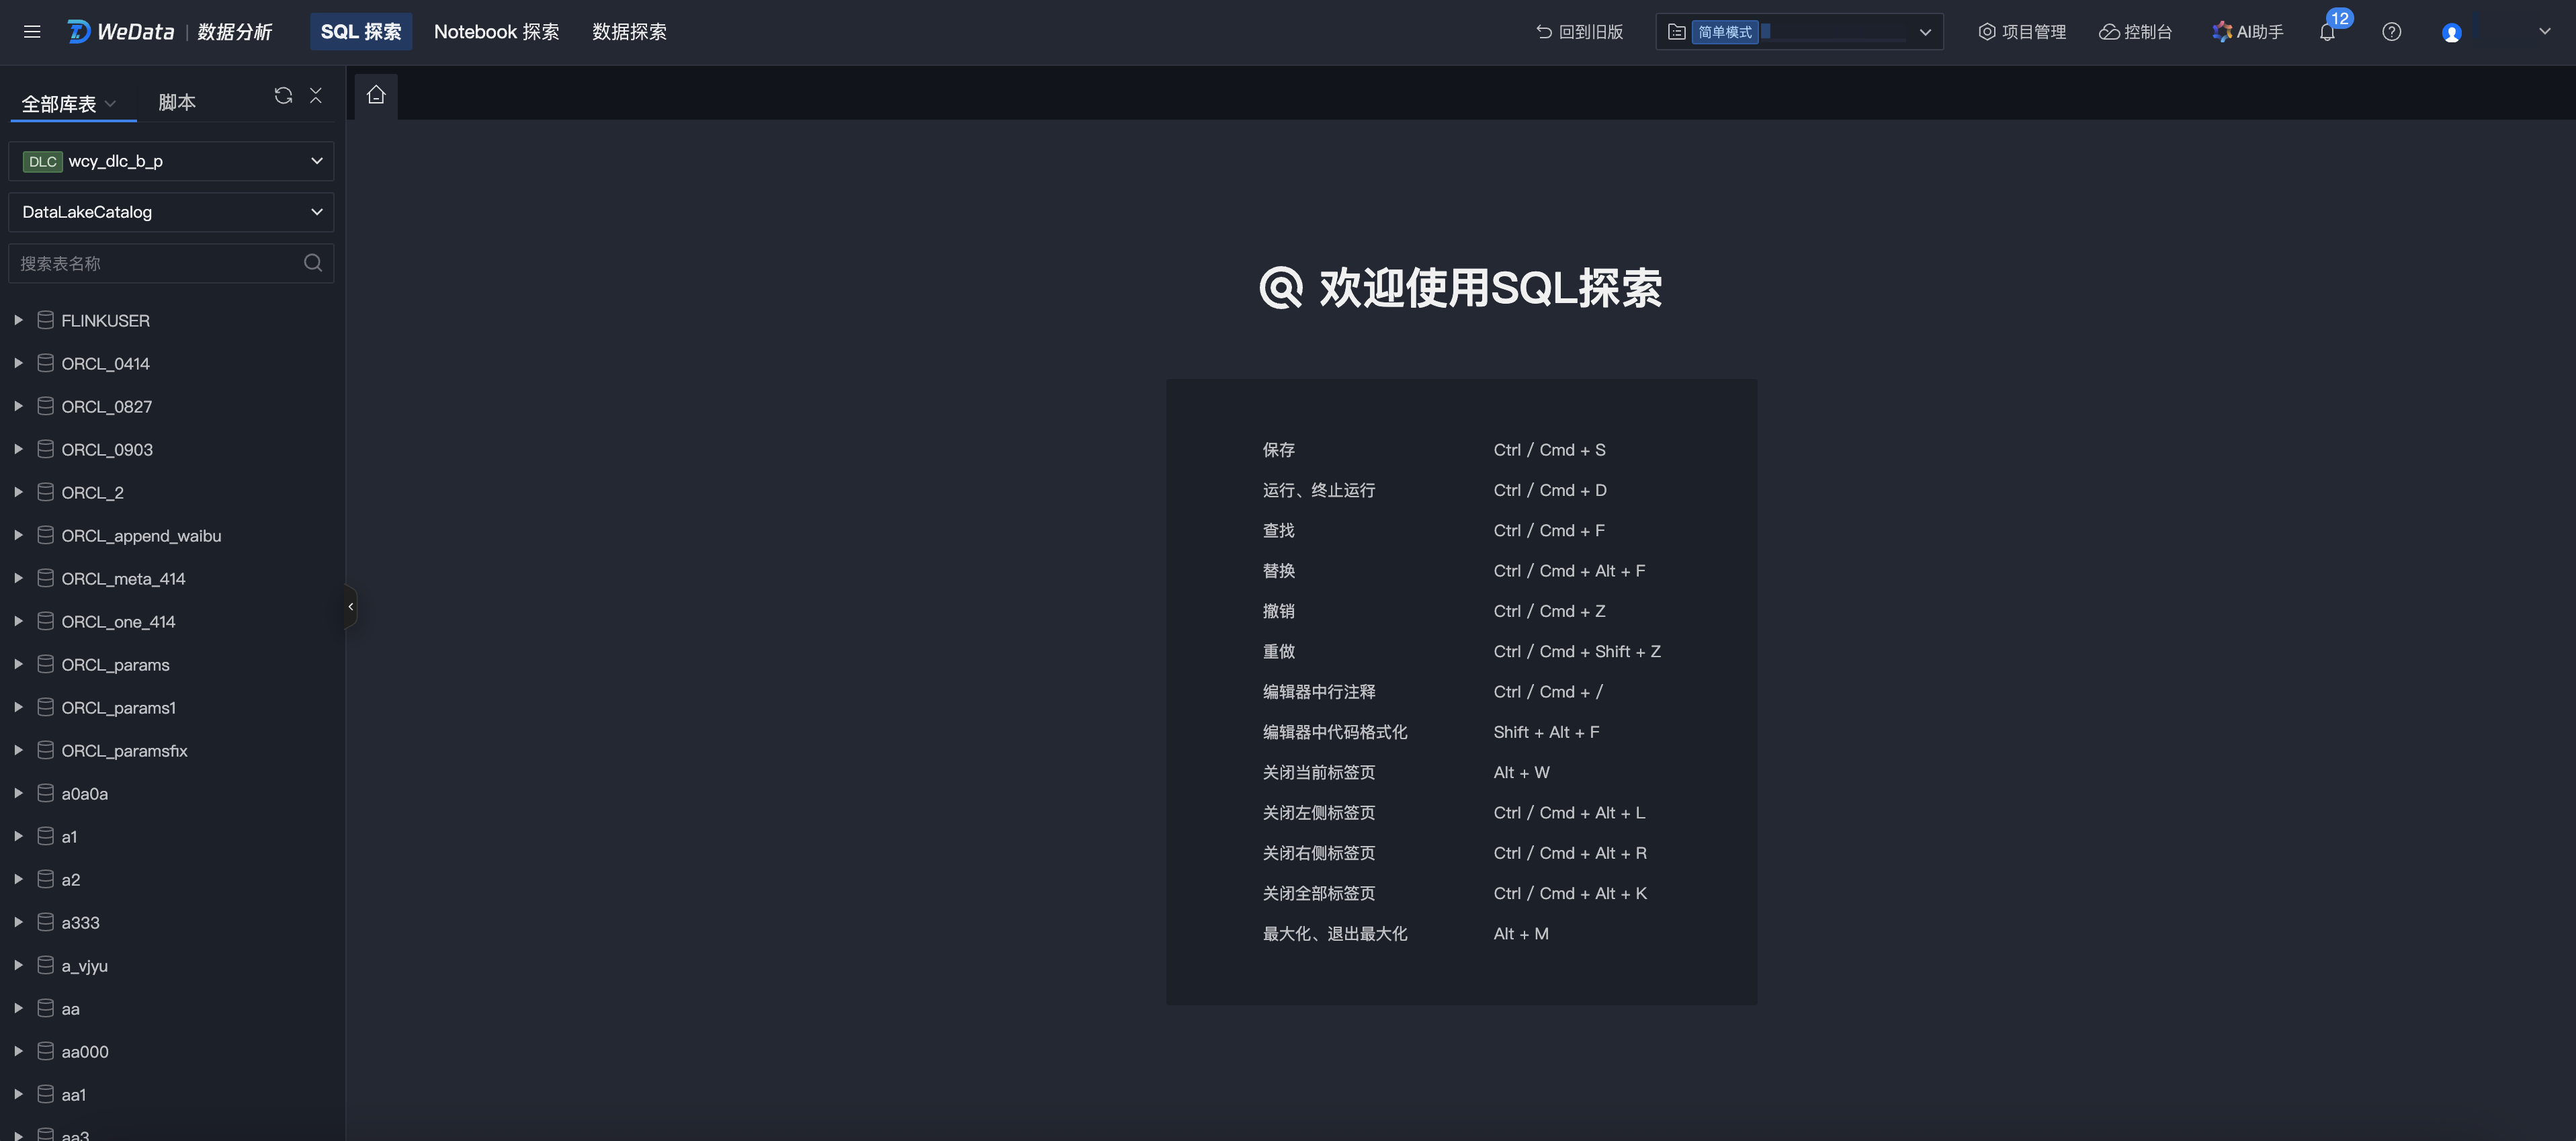Click the 回到旧版 button
Screen dimensions: 2576x1141
(1579, 32)
